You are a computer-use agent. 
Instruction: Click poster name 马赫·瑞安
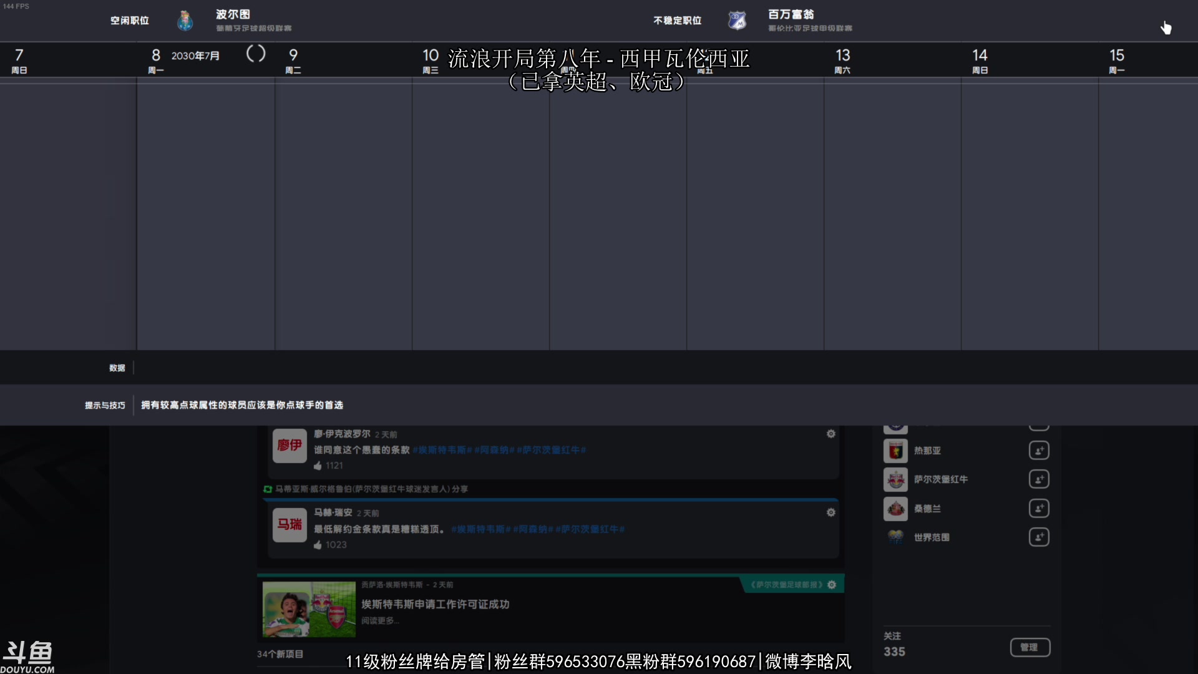333,512
